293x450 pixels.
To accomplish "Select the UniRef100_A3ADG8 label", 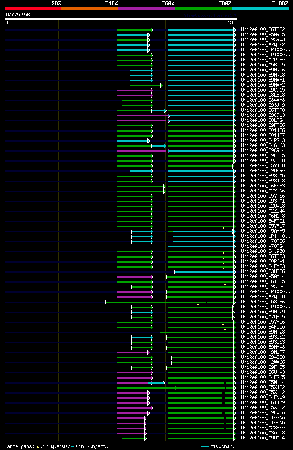I will [263, 433].
